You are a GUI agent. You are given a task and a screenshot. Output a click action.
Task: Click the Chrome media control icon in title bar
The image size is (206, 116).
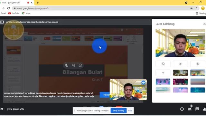tap(186, 3)
